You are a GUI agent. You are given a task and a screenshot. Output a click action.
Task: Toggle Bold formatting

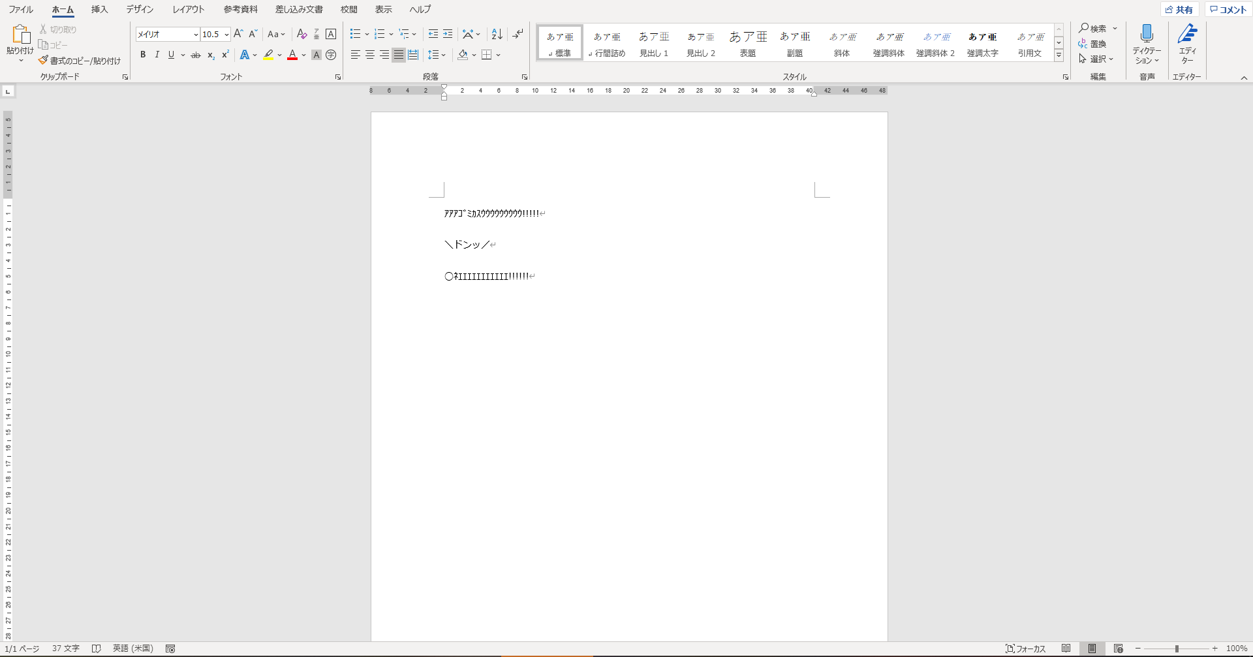point(143,55)
